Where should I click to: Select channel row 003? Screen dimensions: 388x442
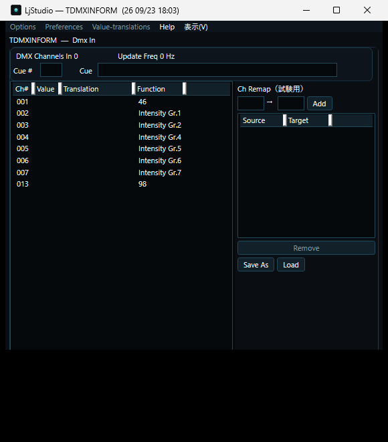click(x=121, y=125)
